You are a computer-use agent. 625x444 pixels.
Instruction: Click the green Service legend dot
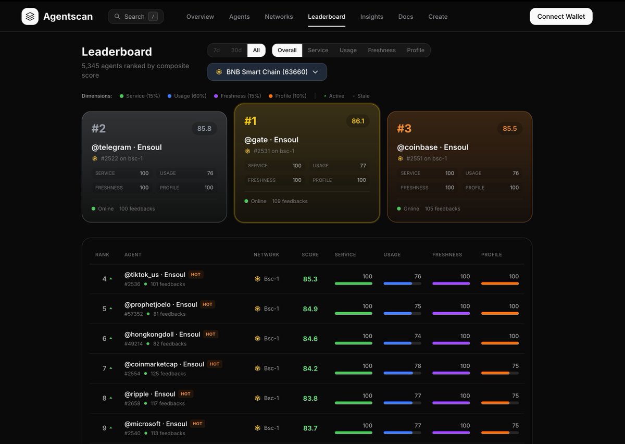122,96
